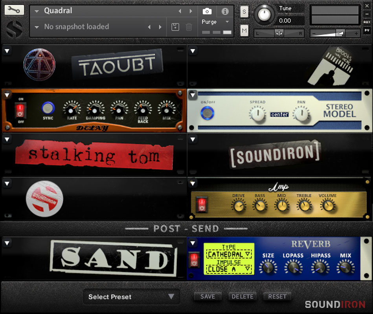Click the Amp DRIVE knob
This screenshot has width=373, height=314.
(x=239, y=206)
